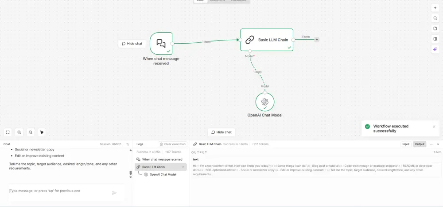Viewport: 443px width, 207px height.
Task: Click 'Workflow executed successfully' toast text
Action: pos(391,128)
